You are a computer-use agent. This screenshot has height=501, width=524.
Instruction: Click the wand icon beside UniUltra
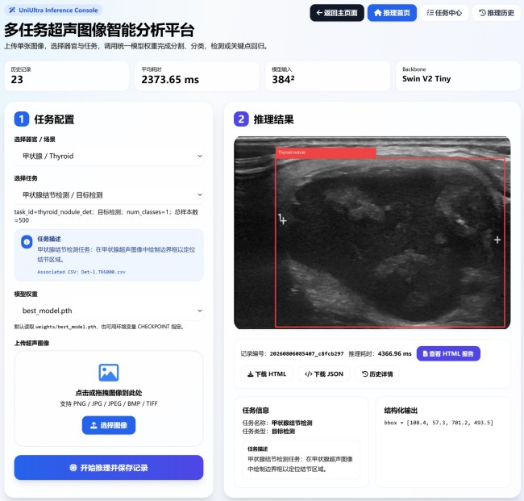[12, 10]
